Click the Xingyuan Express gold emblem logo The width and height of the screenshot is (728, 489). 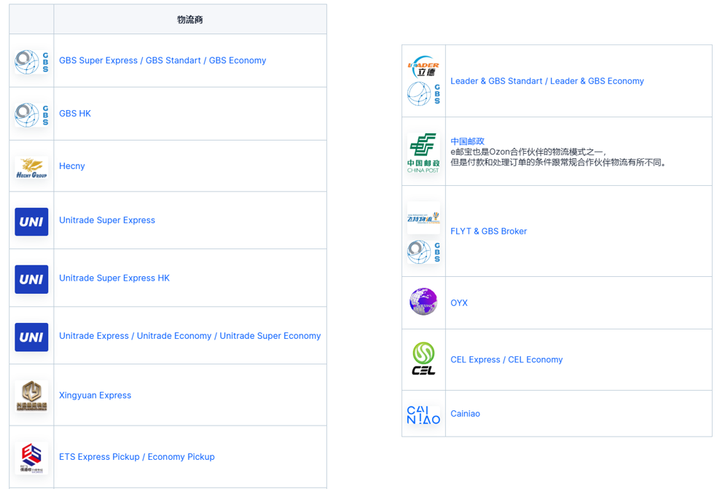[31, 395]
